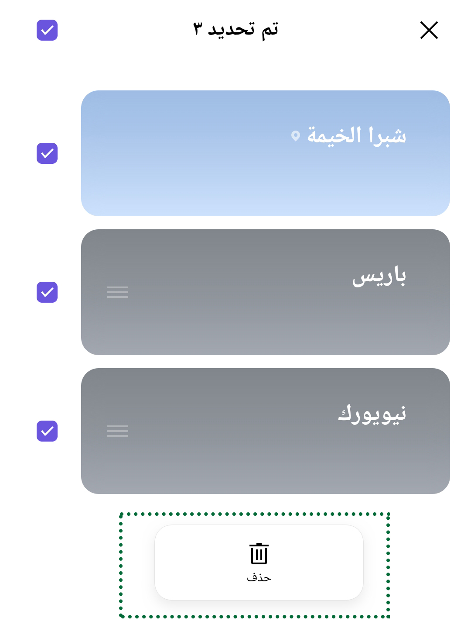Close selection mode with the X icon

429,31
